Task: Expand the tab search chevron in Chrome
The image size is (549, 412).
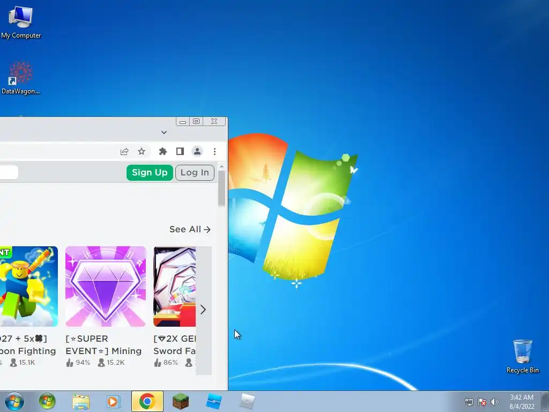Action: coord(164,133)
